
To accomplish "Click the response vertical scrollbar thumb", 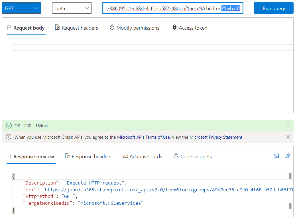I will coord(290,176).
